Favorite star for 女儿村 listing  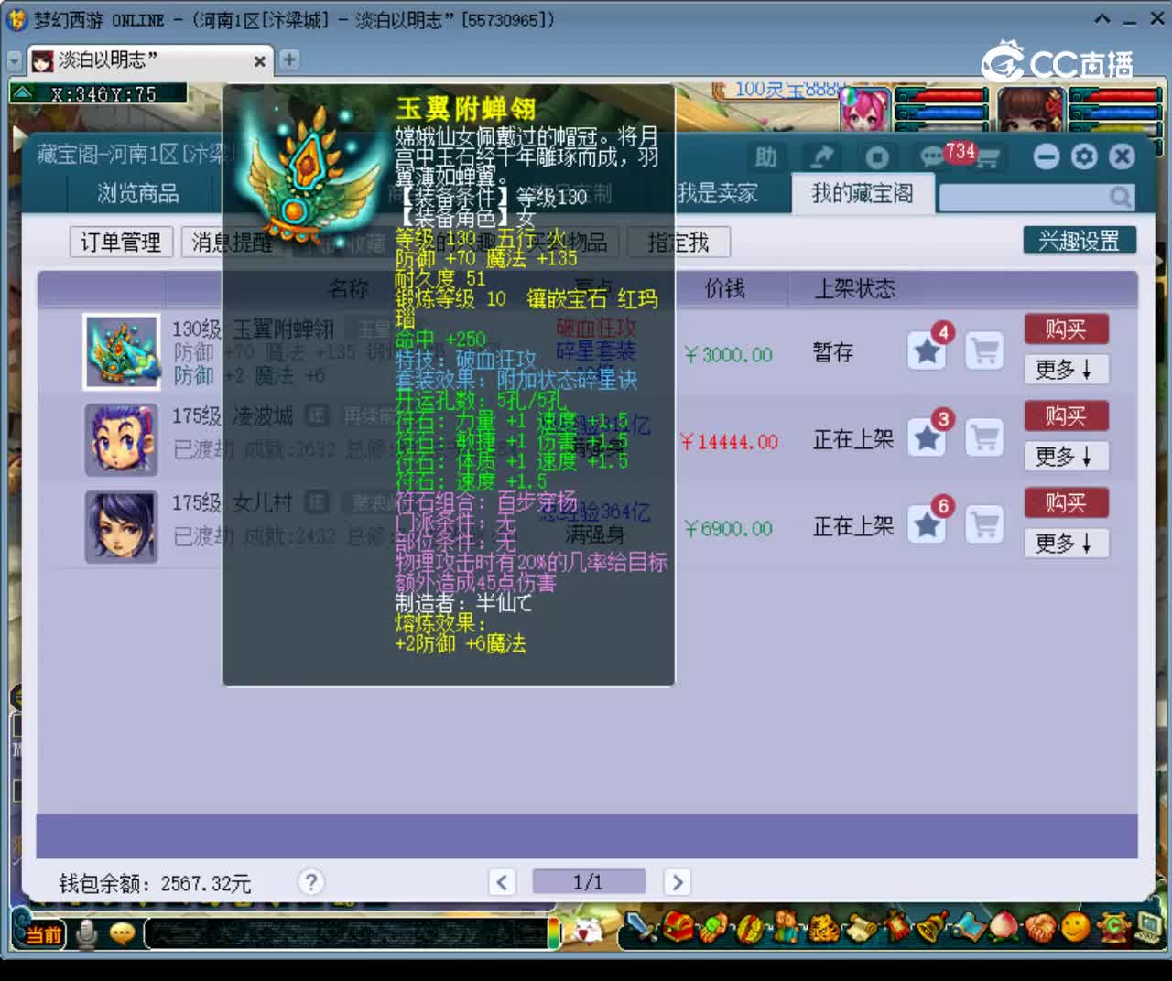pos(927,524)
